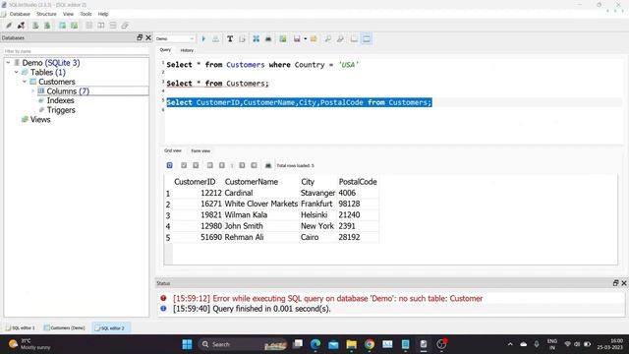Screen dimensions: 629x354
Task: Click the first grey database icon in toolbar
Action: (35, 26)
